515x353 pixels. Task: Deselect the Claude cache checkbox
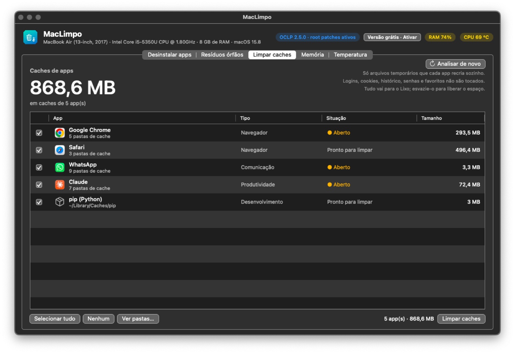pos(39,185)
